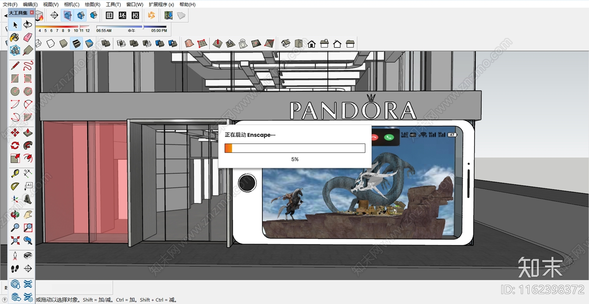Click the 模 toolbar button
The height and width of the screenshot is (304, 589).
135,15
